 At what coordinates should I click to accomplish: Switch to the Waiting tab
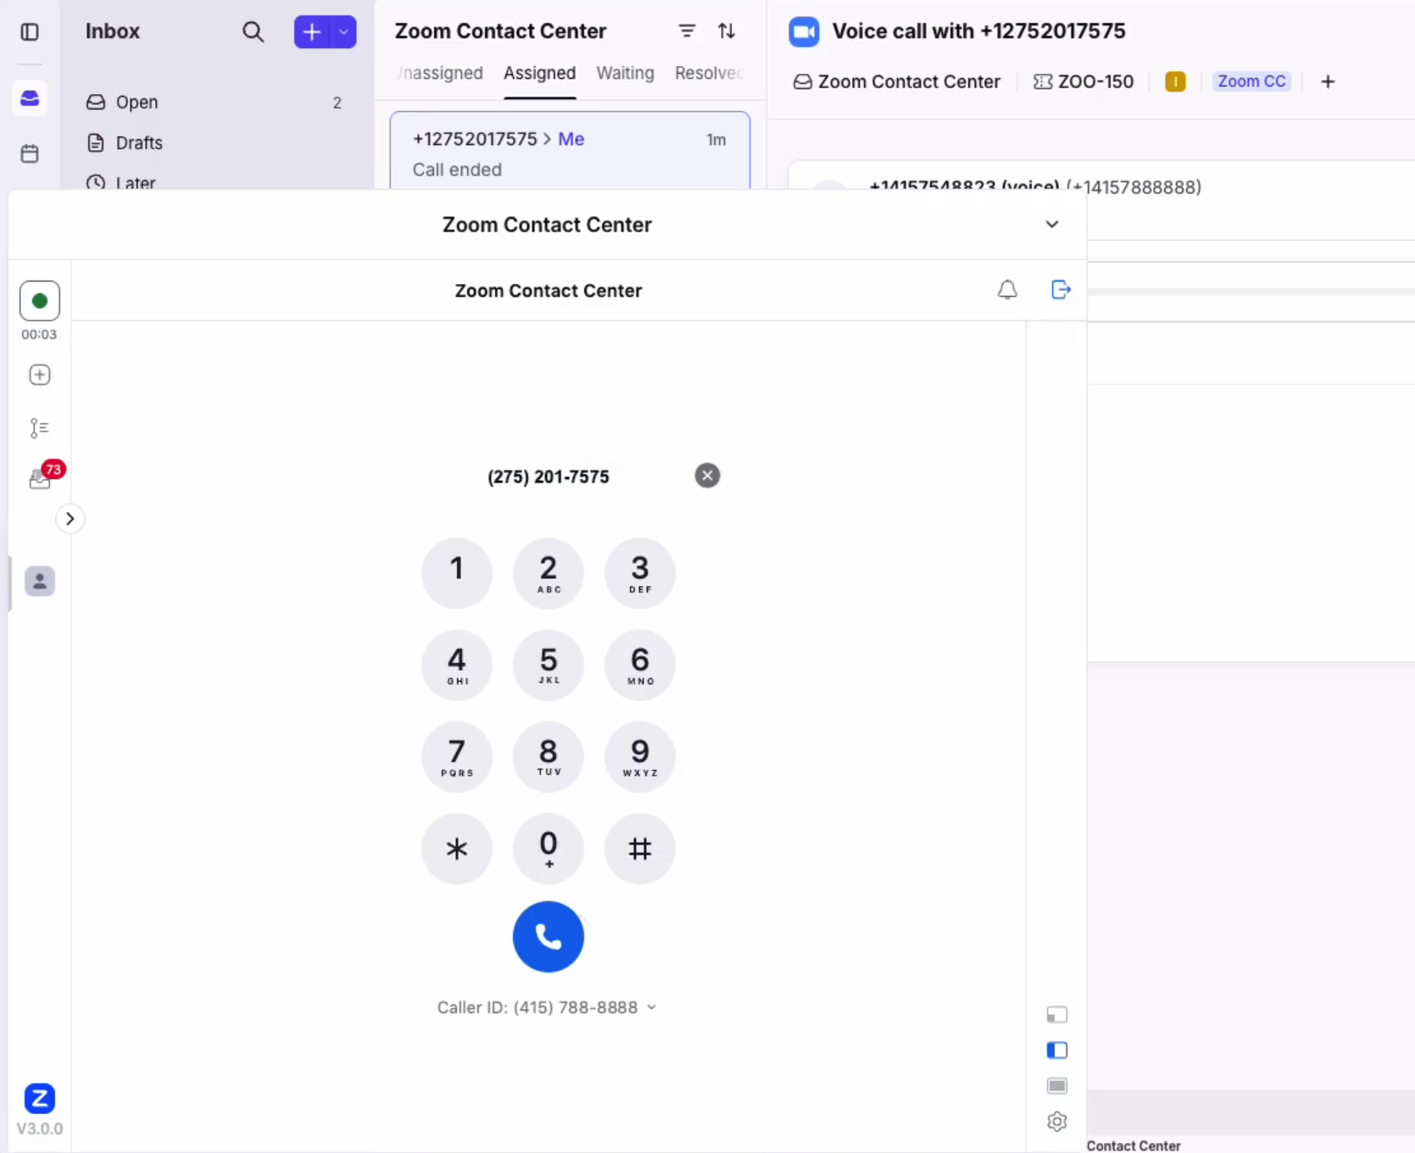pos(625,73)
